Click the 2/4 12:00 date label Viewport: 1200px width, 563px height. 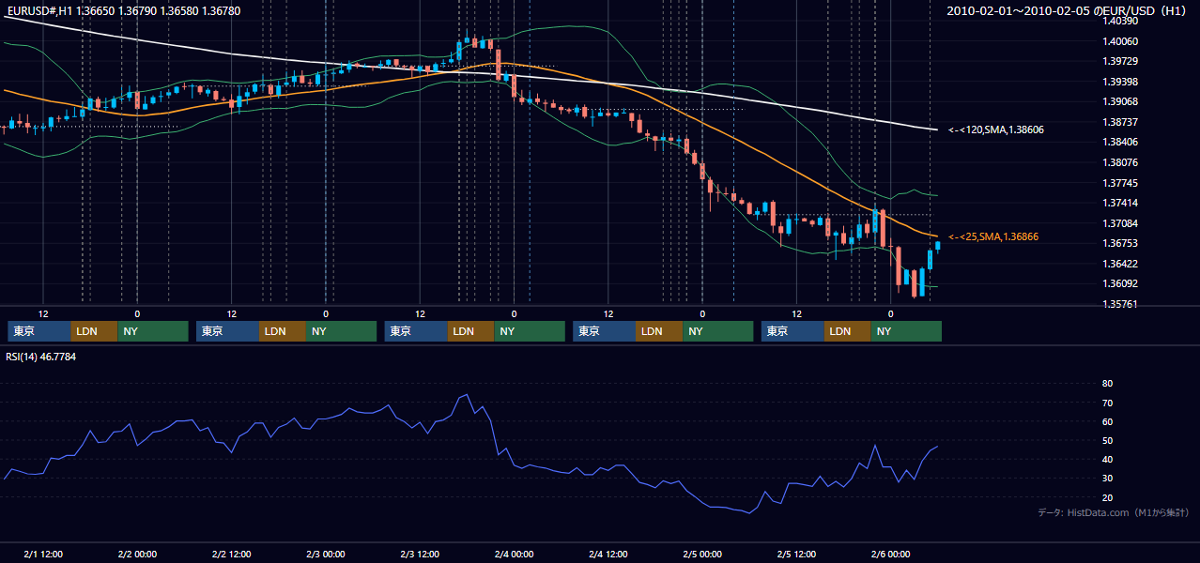[608, 554]
